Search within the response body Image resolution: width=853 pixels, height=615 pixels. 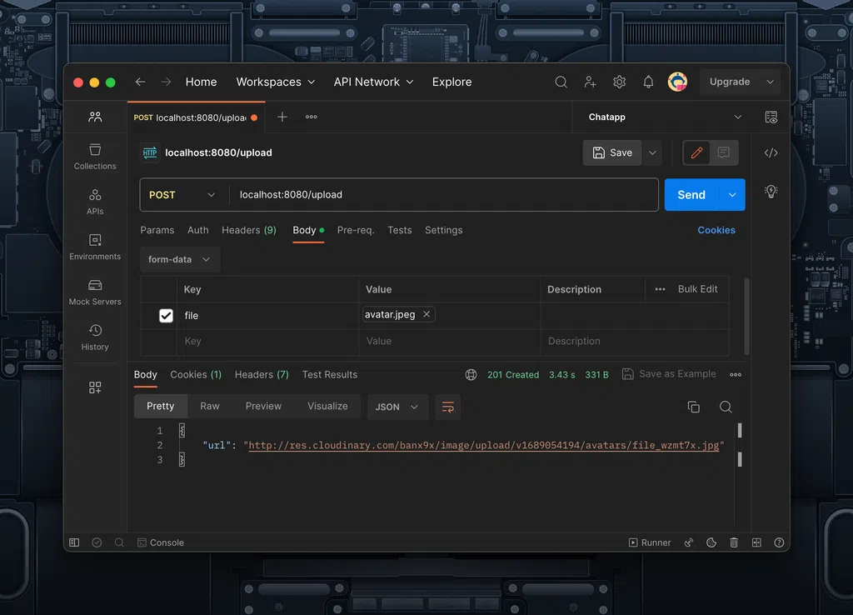click(x=726, y=407)
